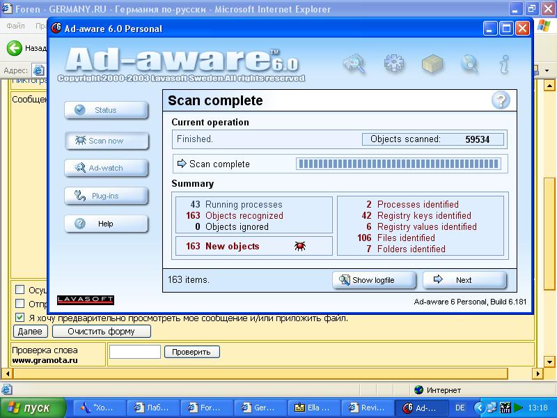Switch to the "Хо…" taskbar item

point(100,408)
